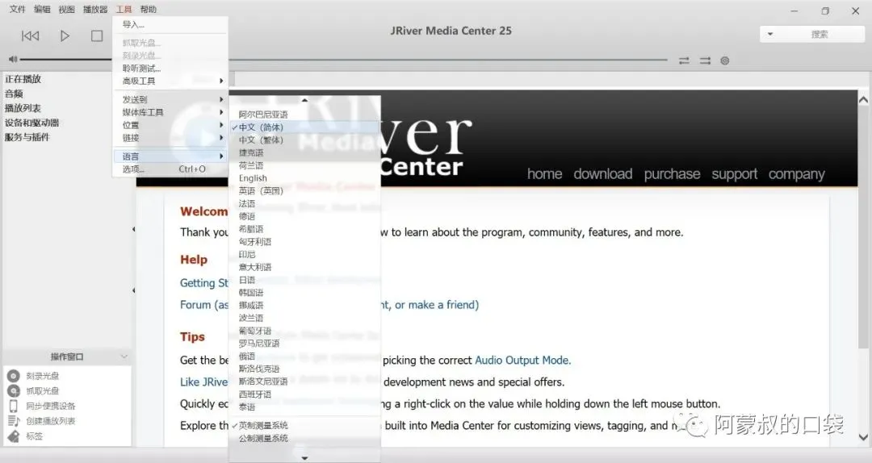Choose 聆听测试... menu entry
This screenshot has width=872, height=463.
tap(170, 69)
